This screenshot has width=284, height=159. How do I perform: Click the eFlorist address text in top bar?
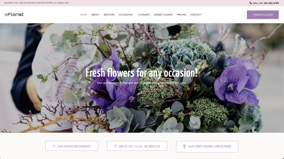(x=37, y=3)
